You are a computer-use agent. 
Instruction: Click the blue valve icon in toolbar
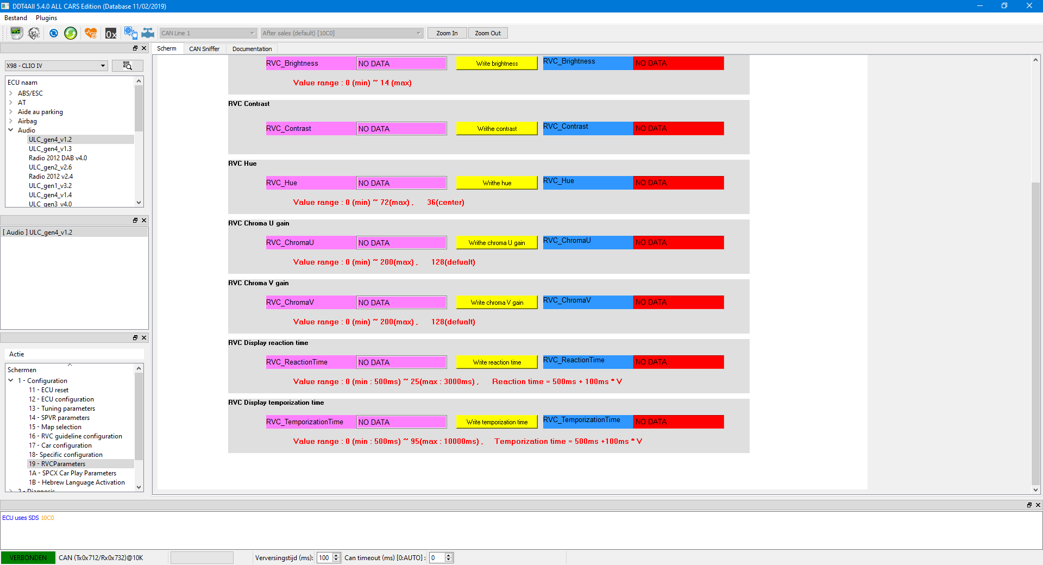pos(148,33)
